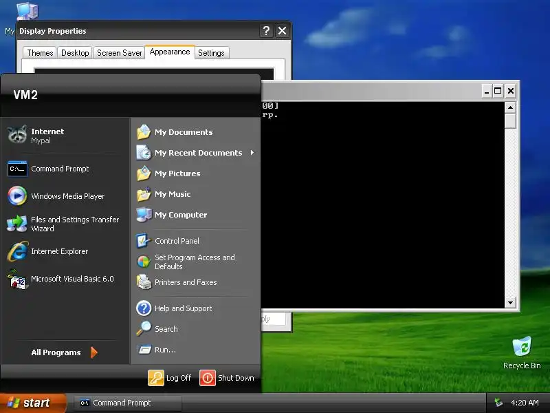Close the Display Properties dialog
This screenshot has width=550, height=413.
[x=283, y=31]
